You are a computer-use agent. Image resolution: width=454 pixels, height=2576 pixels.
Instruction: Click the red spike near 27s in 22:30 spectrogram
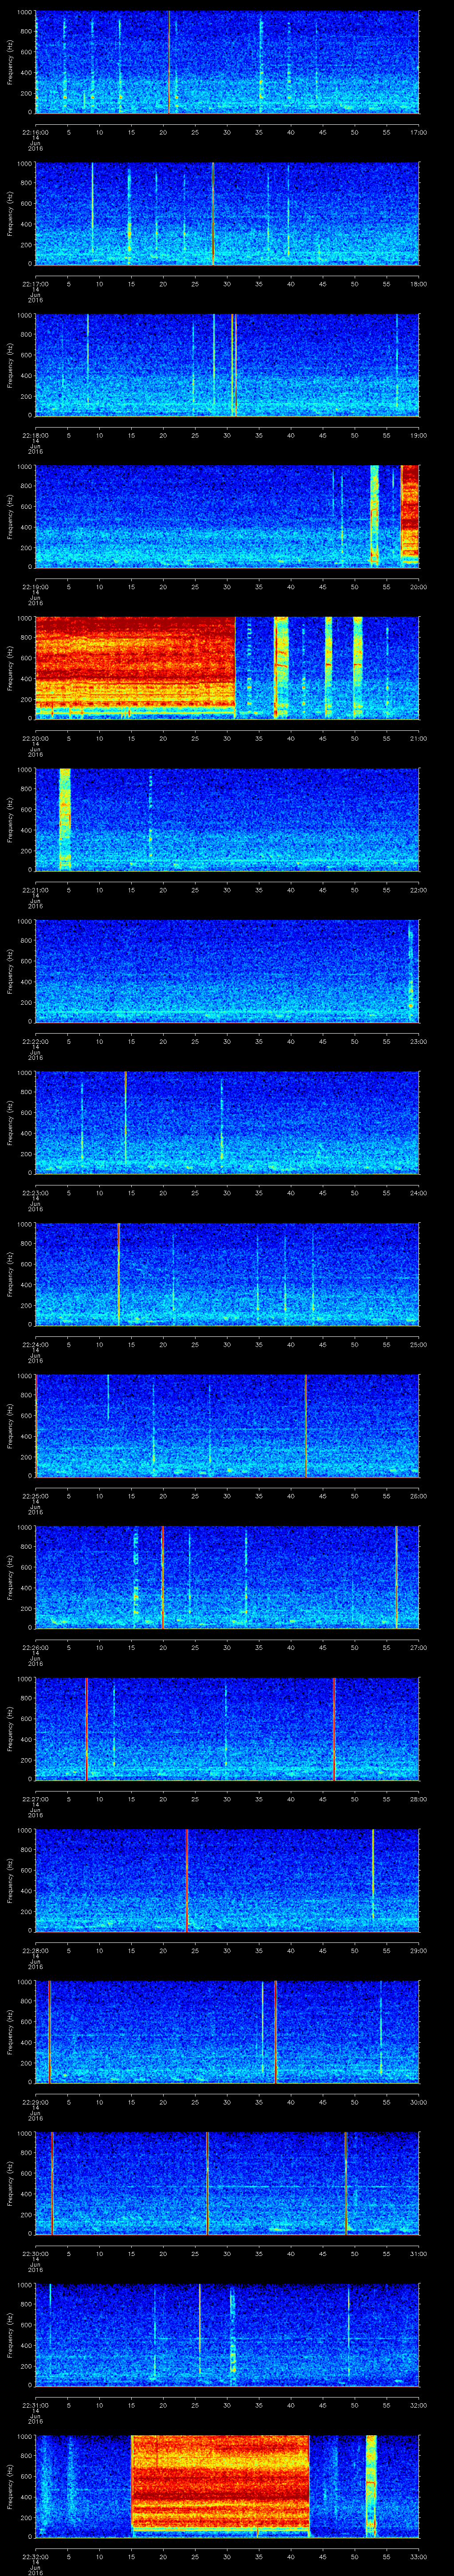207,2182
